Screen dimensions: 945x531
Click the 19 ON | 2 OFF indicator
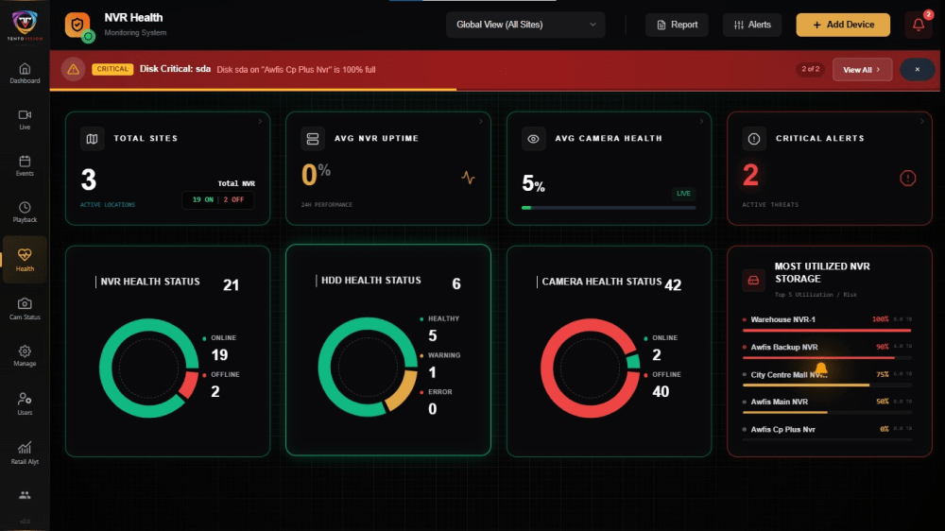[x=218, y=199]
